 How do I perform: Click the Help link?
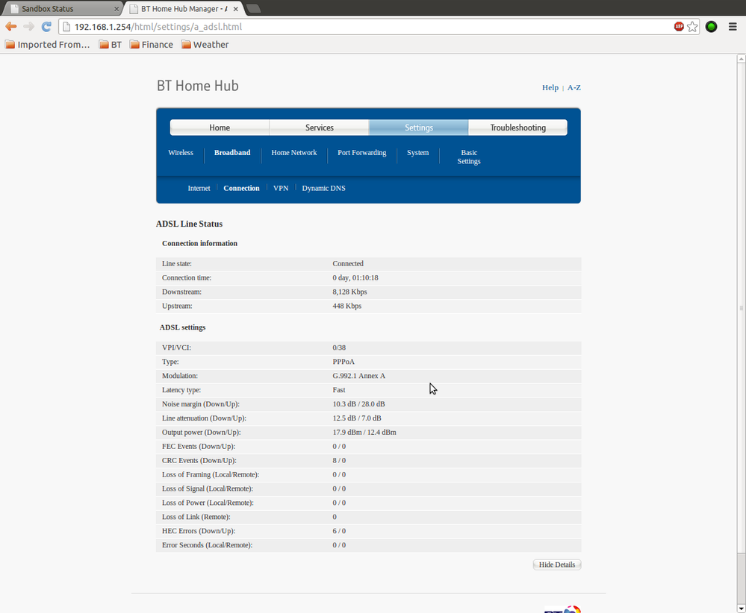click(550, 87)
